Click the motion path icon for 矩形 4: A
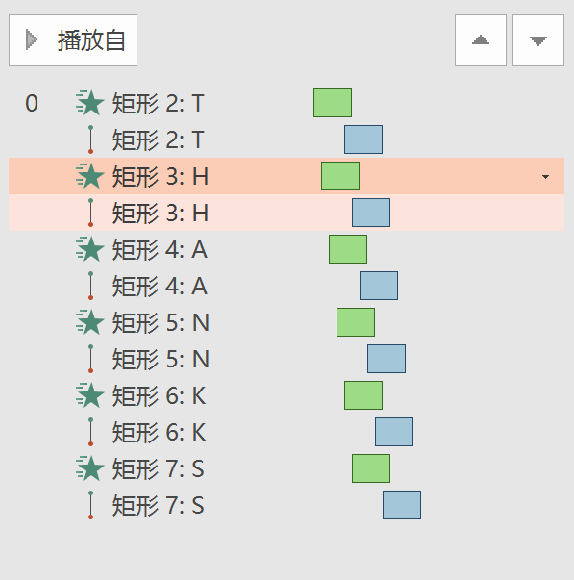The image size is (574, 580). coord(91,286)
